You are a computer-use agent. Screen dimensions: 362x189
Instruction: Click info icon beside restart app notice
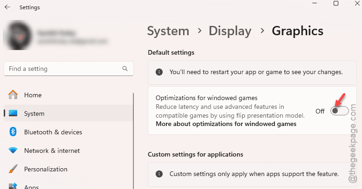click(x=159, y=72)
